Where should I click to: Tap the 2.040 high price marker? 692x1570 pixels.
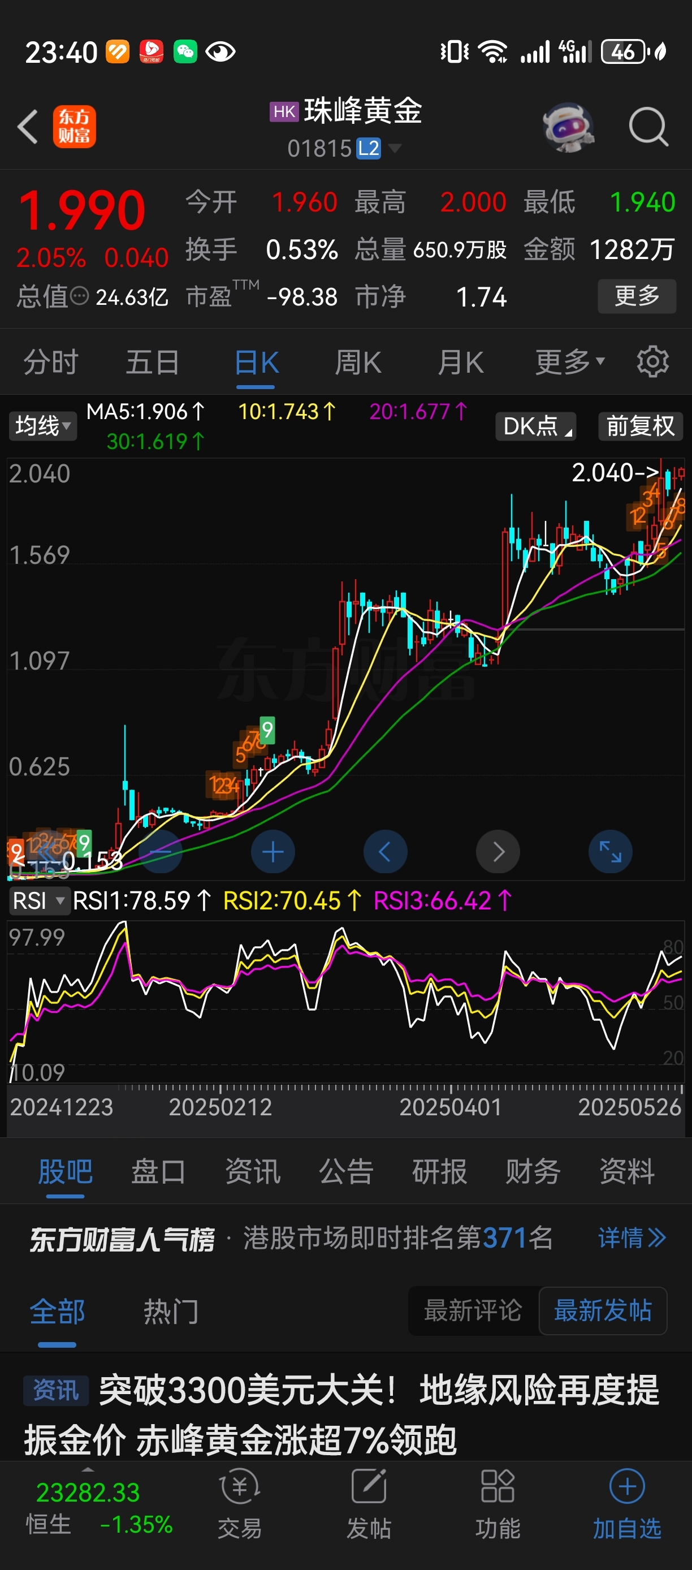[x=615, y=472]
